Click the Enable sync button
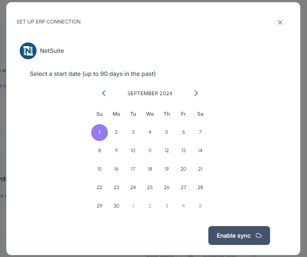 (x=239, y=236)
